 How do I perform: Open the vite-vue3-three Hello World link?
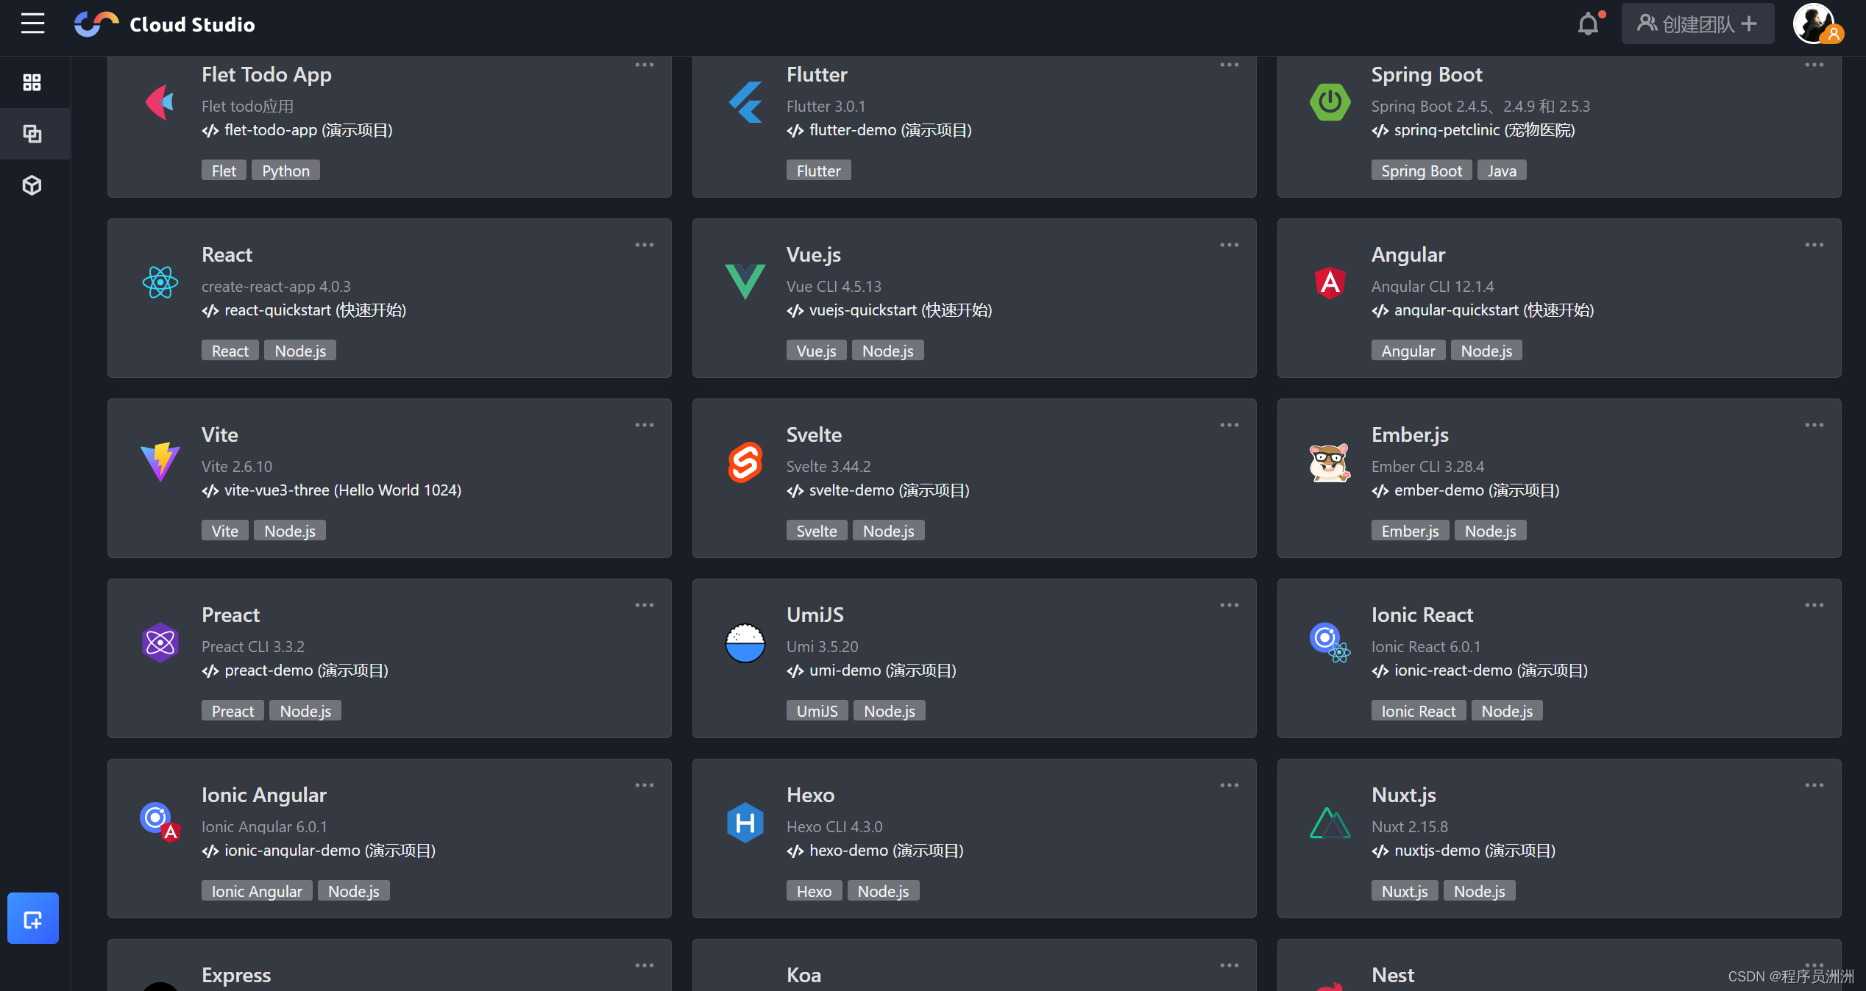[332, 490]
